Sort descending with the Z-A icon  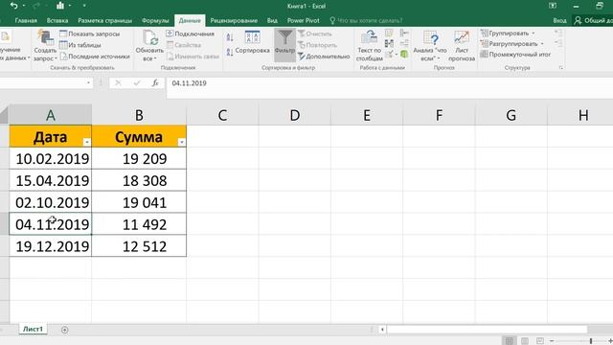pyautogui.click(x=230, y=52)
